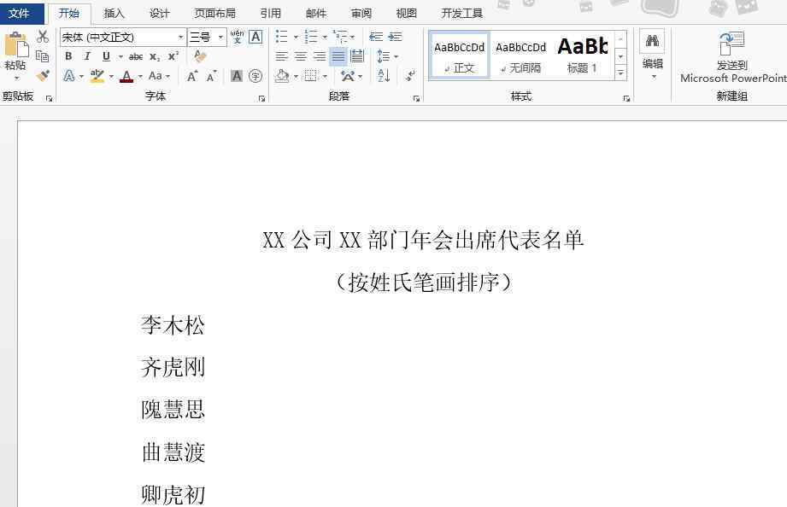Apply the dark red font color
The width and height of the screenshot is (787, 507).
point(127,76)
